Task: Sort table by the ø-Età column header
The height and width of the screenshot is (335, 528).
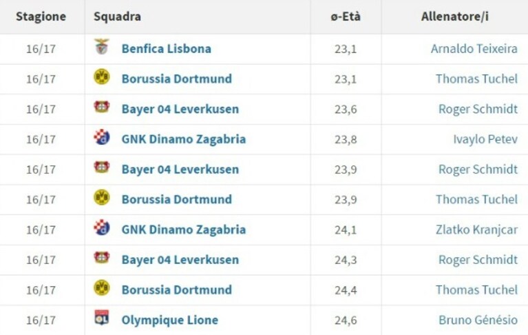Action: (x=346, y=17)
